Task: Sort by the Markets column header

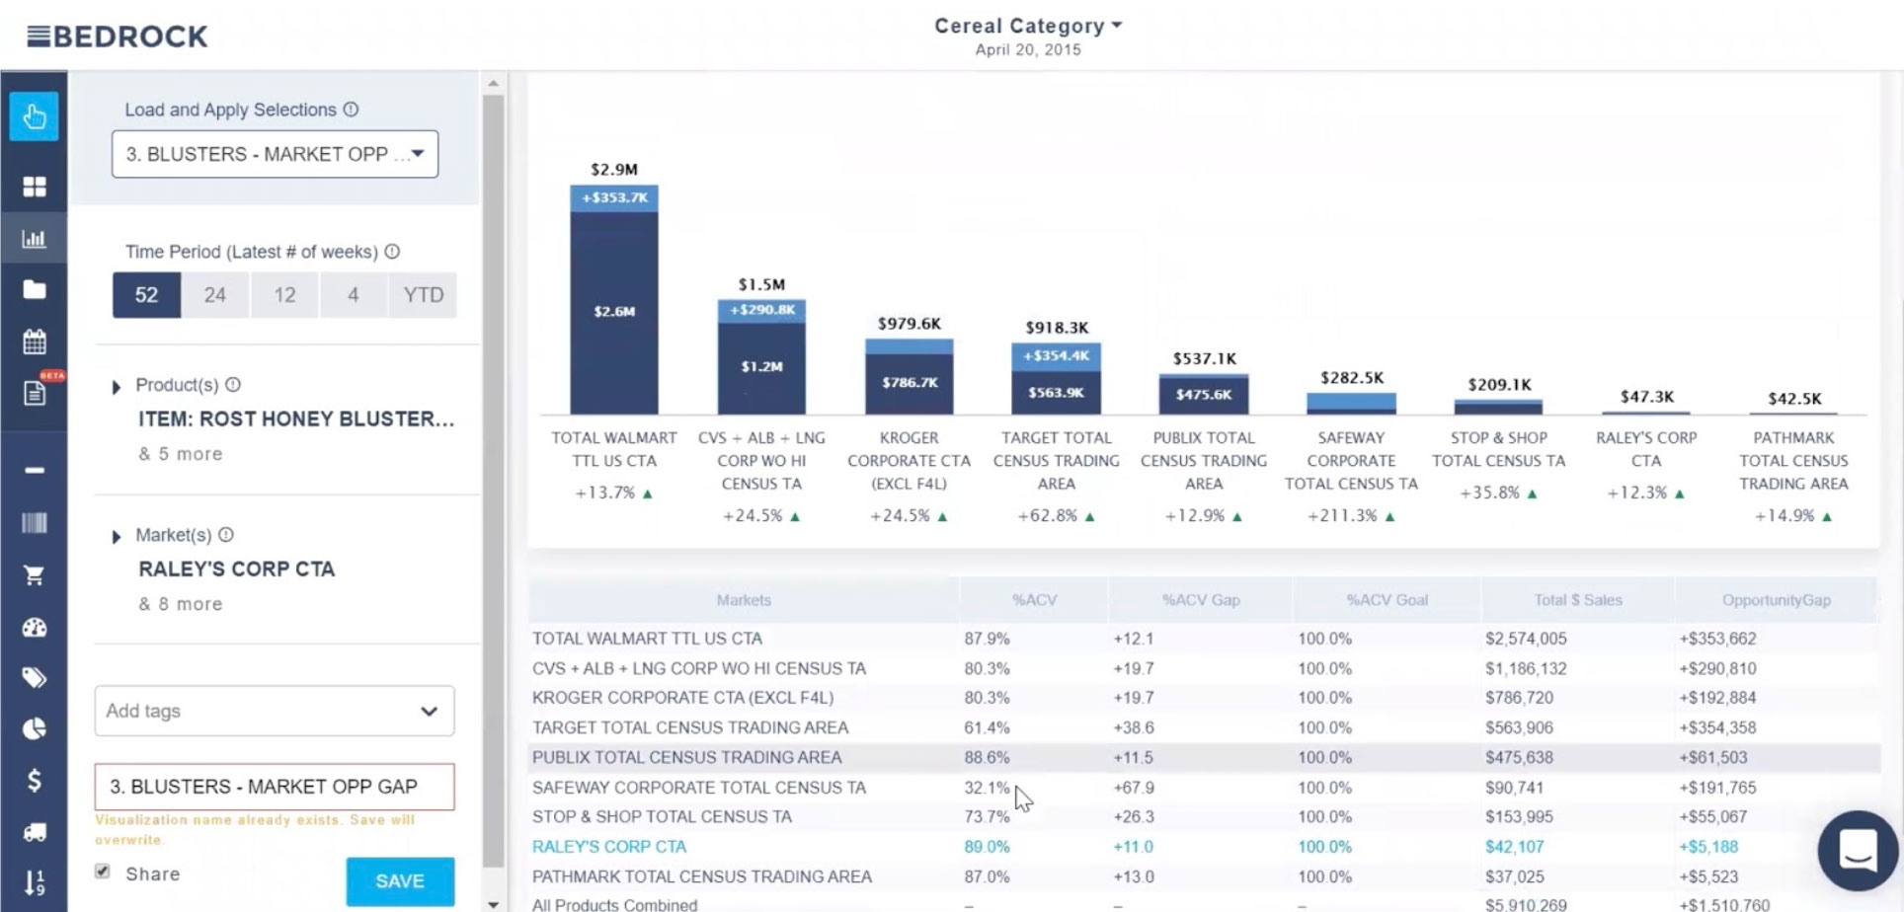Action: (744, 600)
